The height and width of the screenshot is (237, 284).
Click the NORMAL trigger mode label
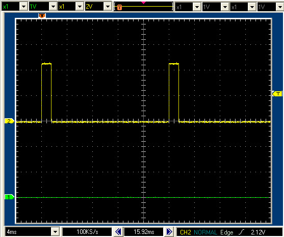tap(205, 232)
